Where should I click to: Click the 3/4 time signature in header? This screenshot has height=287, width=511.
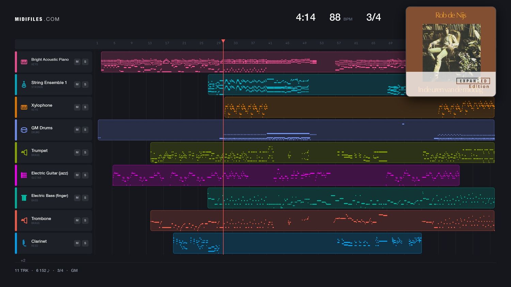(x=373, y=17)
